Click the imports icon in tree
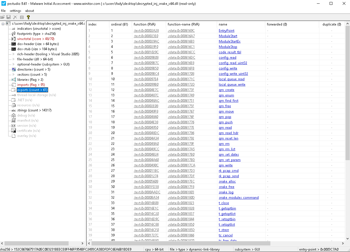The width and height of the screenshot is (350, 252). [13, 85]
